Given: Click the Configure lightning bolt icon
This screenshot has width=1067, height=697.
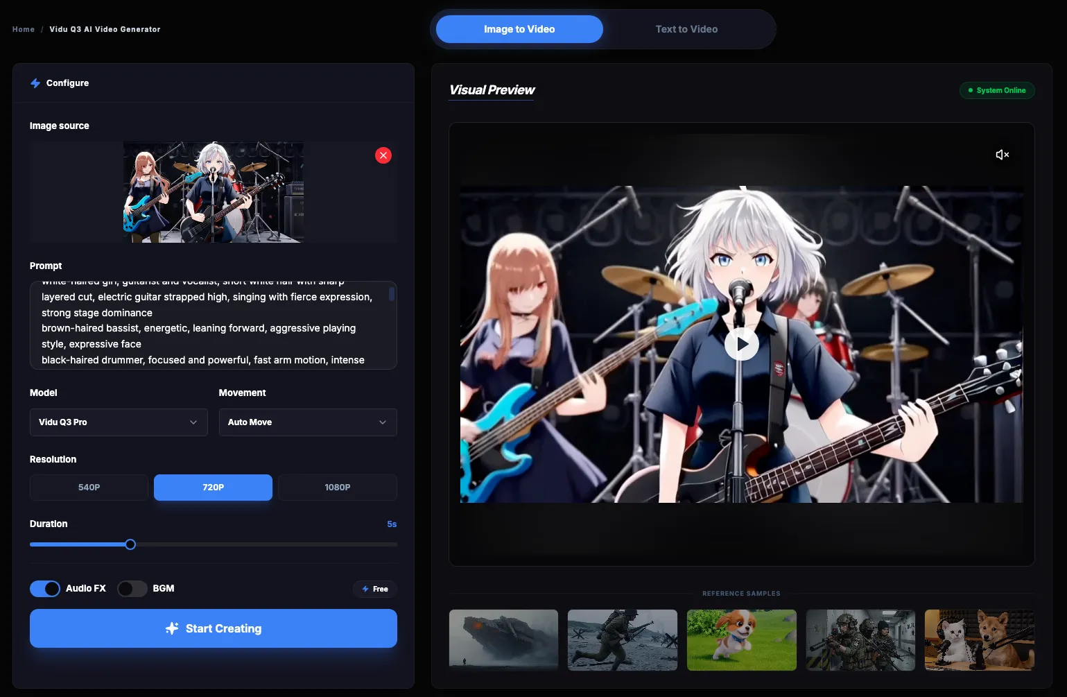Looking at the screenshot, I should [x=35, y=83].
